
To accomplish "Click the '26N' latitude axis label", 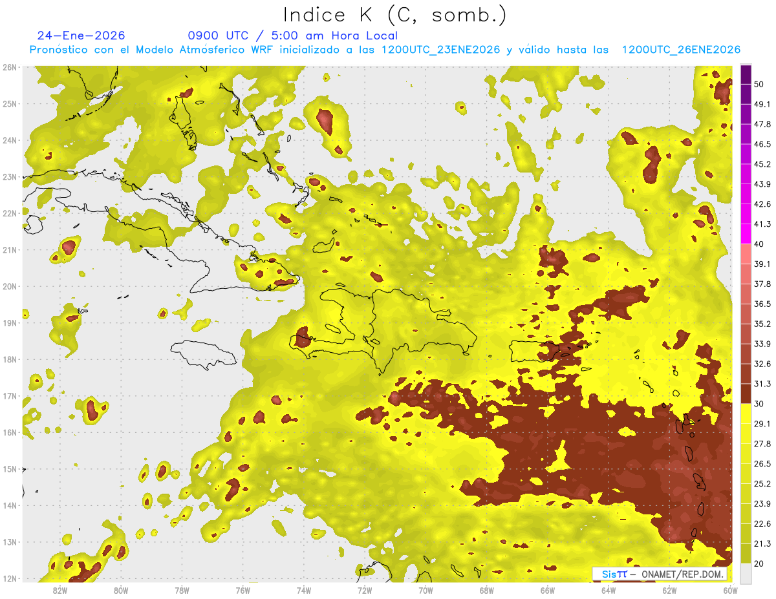I will tap(10, 67).
